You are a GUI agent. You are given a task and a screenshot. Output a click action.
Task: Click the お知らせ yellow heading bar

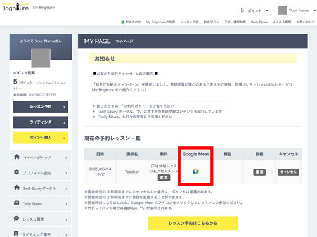click(x=193, y=58)
